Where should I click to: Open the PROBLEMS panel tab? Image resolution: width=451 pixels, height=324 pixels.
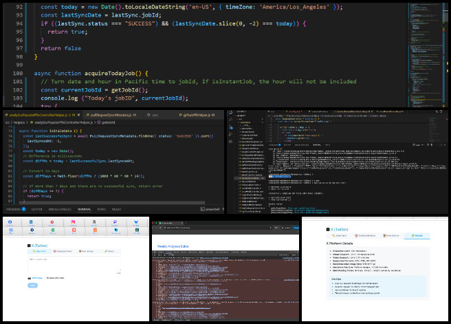pyautogui.click(x=16, y=209)
